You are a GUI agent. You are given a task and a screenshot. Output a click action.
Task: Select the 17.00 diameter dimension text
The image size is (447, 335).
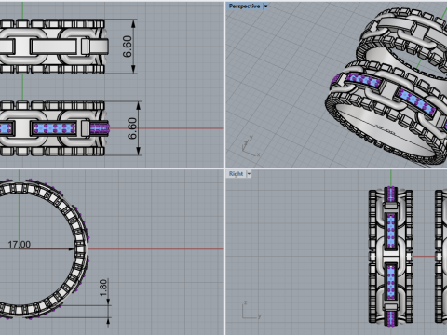20,245
